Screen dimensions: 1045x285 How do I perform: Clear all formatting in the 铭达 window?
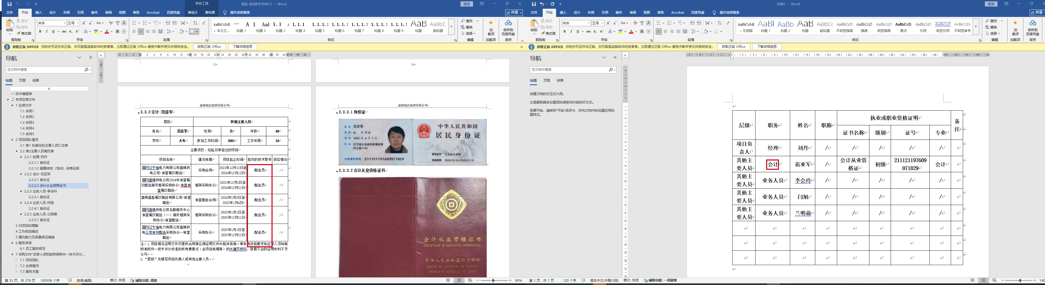[111, 23]
